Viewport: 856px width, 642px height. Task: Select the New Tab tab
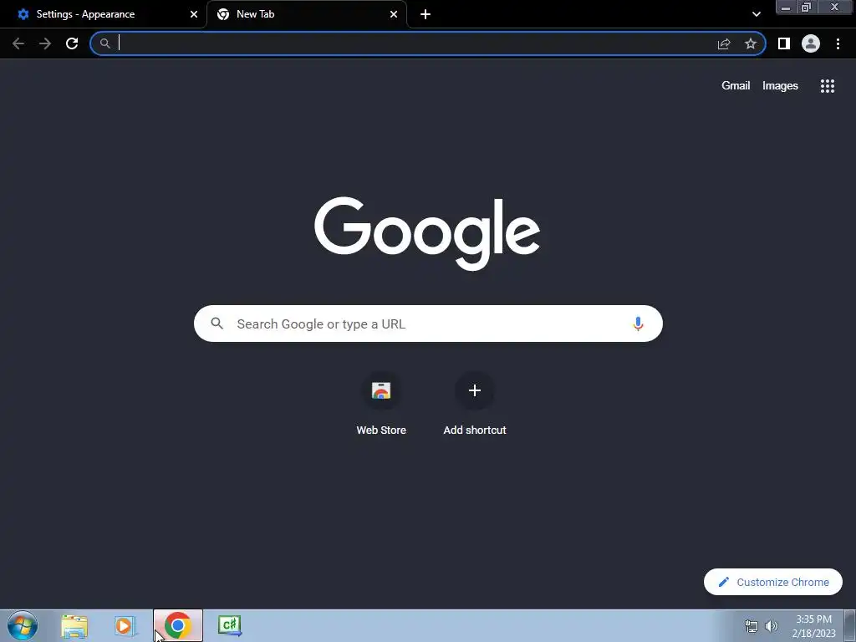(x=306, y=14)
